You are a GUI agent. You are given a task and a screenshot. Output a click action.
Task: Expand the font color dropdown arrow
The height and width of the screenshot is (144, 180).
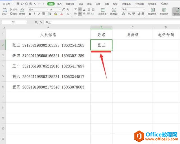(x=64, y=14)
